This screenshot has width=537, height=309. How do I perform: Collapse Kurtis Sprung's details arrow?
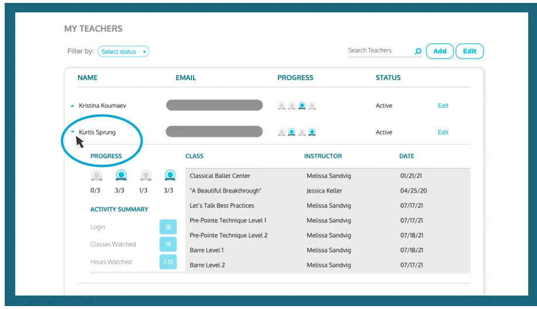(x=73, y=132)
